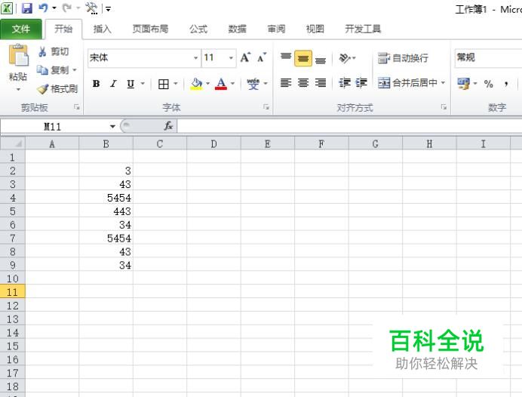Toggle italic formatting

click(113, 84)
